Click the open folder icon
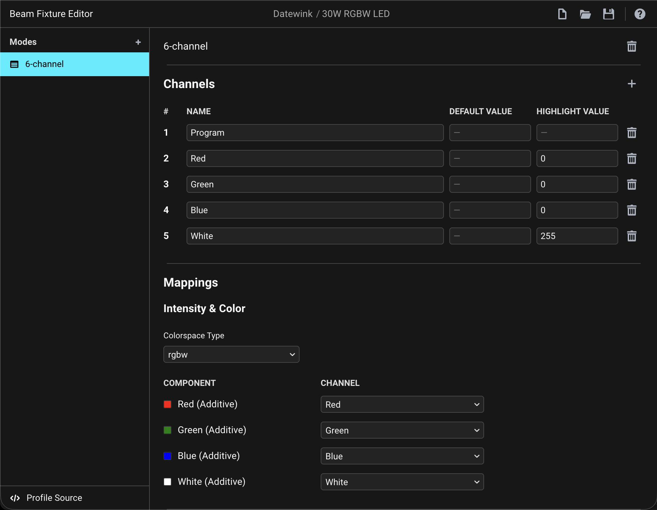Image resolution: width=657 pixels, height=510 pixels. pyautogui.click(x=585, y=14)
